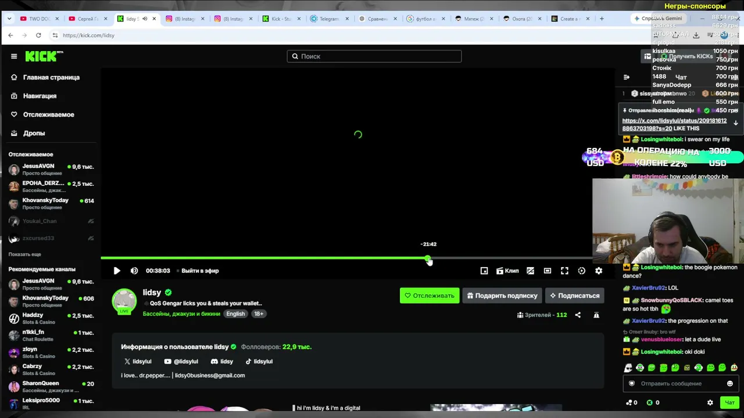
Task: Open Навигация in sidebar
Action: (x=34, y=96)
